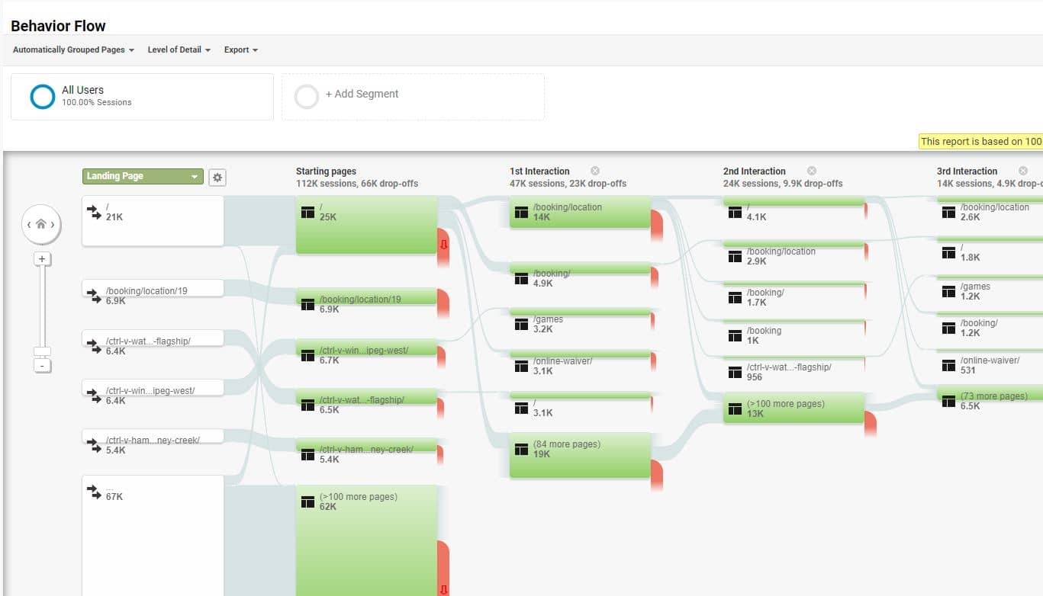Select the 67K other landing pages node
Viewport: 1043px width, 596px height.
click(153, 535)
